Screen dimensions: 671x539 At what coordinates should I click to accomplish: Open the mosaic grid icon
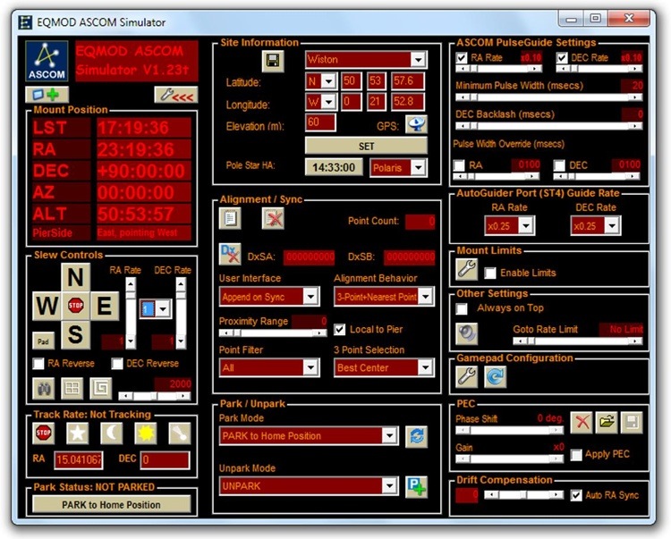point(72,389)
